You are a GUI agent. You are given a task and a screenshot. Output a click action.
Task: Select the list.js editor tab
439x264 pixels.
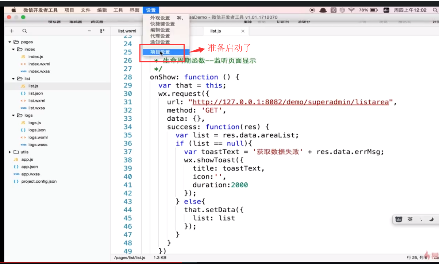coord(216,31)
